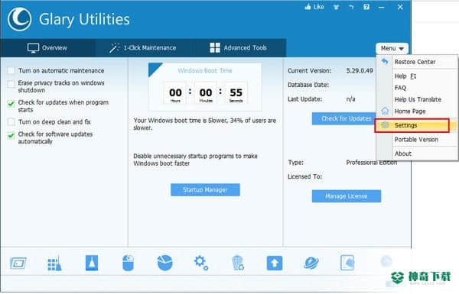
Task: Click the Like thumbs-up icon
Action: pyautogui.click(x=308, y=7)
